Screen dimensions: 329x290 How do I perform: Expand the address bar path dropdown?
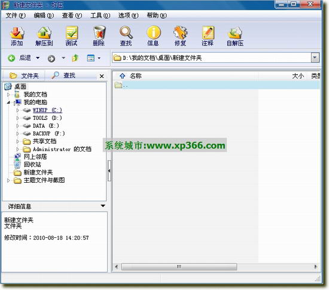coord(315,58)
